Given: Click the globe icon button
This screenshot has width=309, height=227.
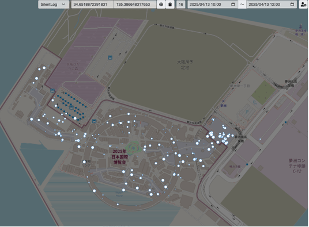Looking at the screenshot, I should pos(161,5).
